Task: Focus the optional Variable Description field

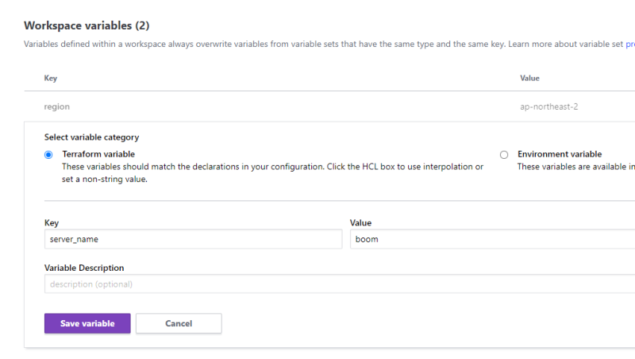Action: [340, 284]
